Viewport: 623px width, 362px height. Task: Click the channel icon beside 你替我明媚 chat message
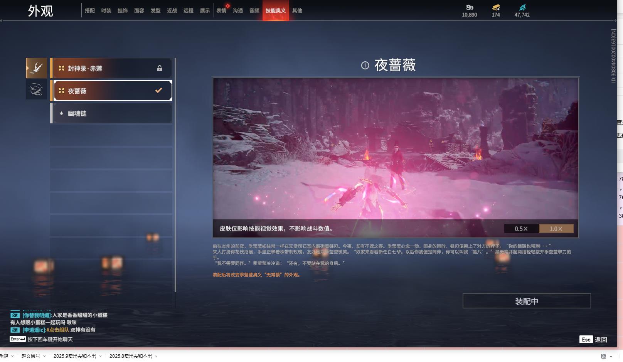[x=15, y=315]
